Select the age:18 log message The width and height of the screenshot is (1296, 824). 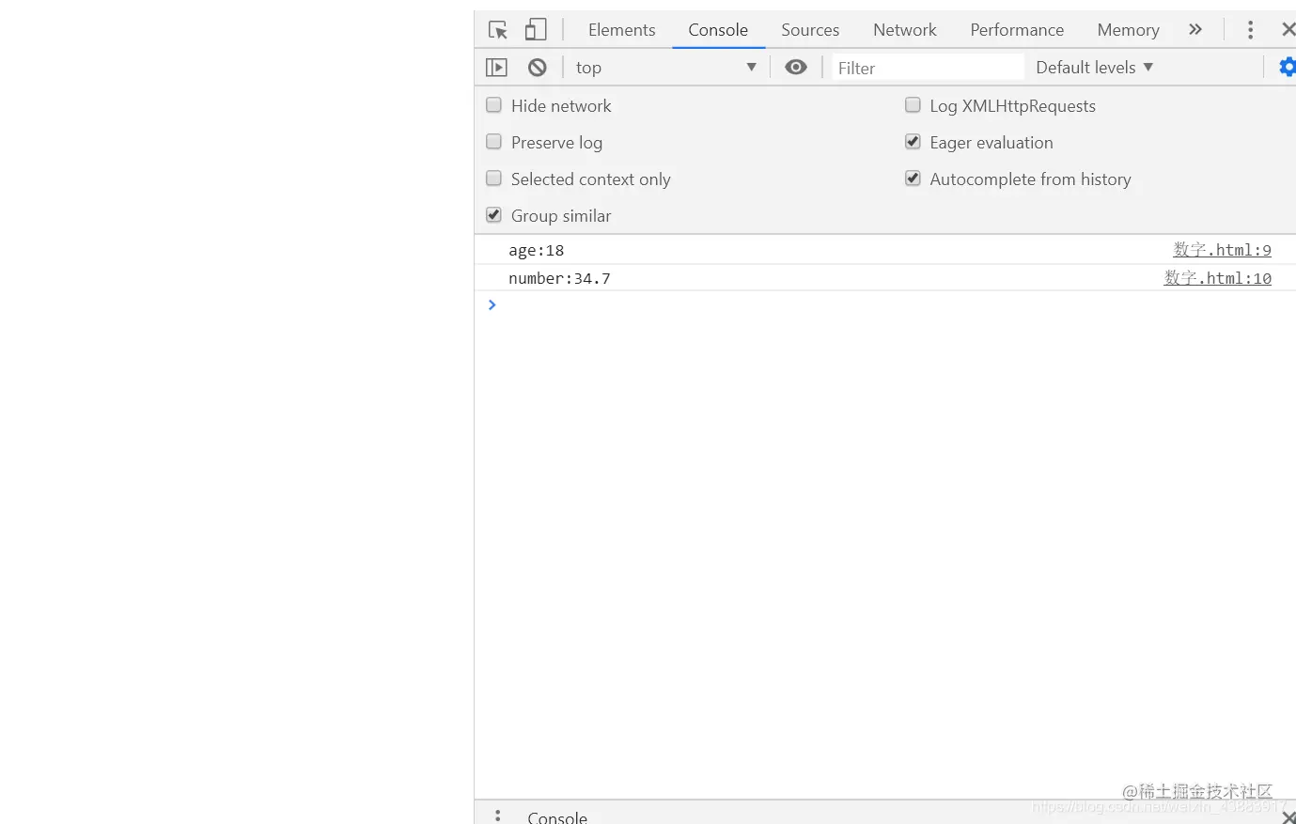537,250
